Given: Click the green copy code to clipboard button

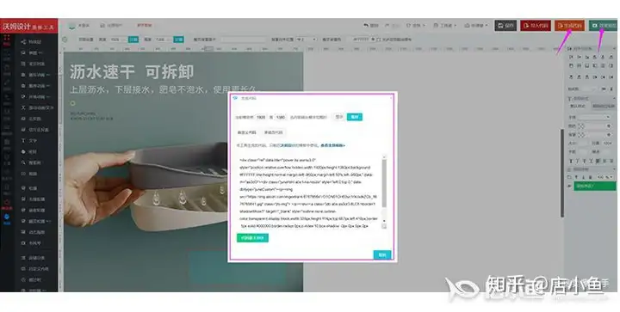Looking at the screenshot, I should 252,238.
